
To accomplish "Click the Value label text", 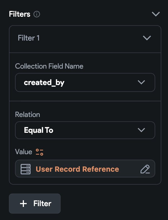I will (24, 152).
